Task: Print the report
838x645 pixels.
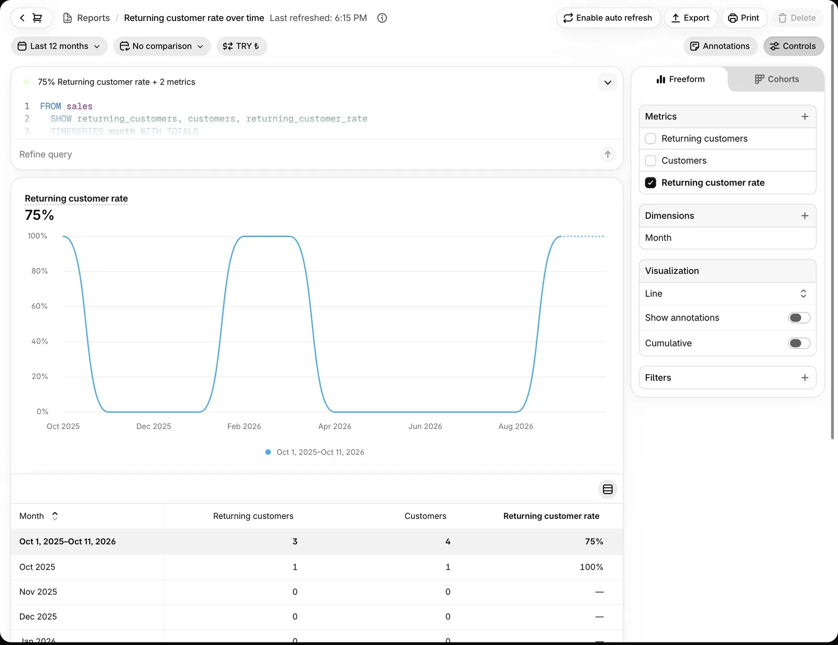Action: (744, 18)
